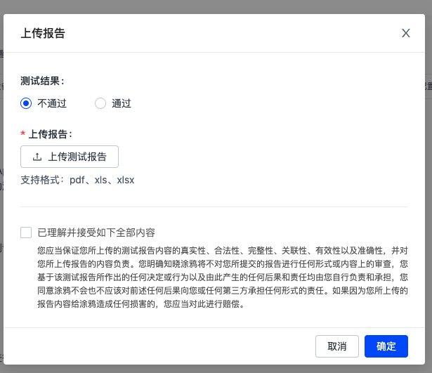
Task: Close the 上传报告 dialog with X
Action: [405, 33]
